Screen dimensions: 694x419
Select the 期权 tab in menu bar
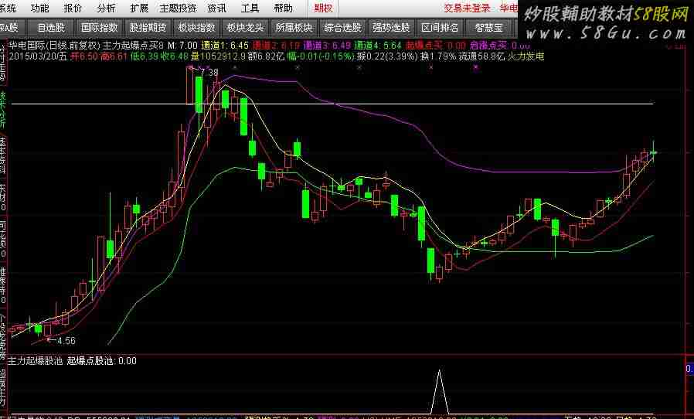[x=323, y=8]
